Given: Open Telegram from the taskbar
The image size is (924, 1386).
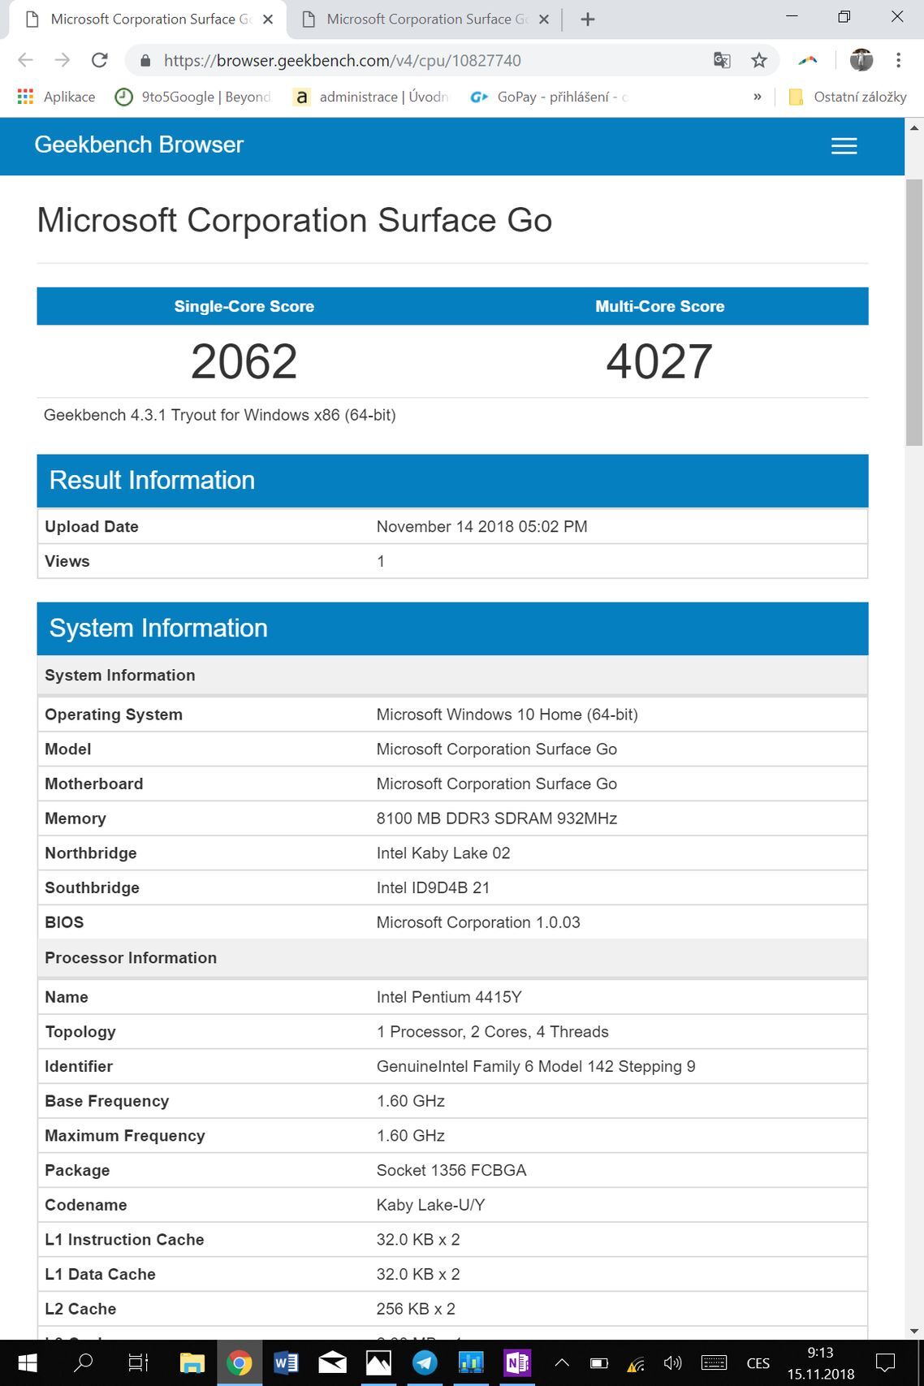Looking at the screenshot, I should (x=425, y=1362).
